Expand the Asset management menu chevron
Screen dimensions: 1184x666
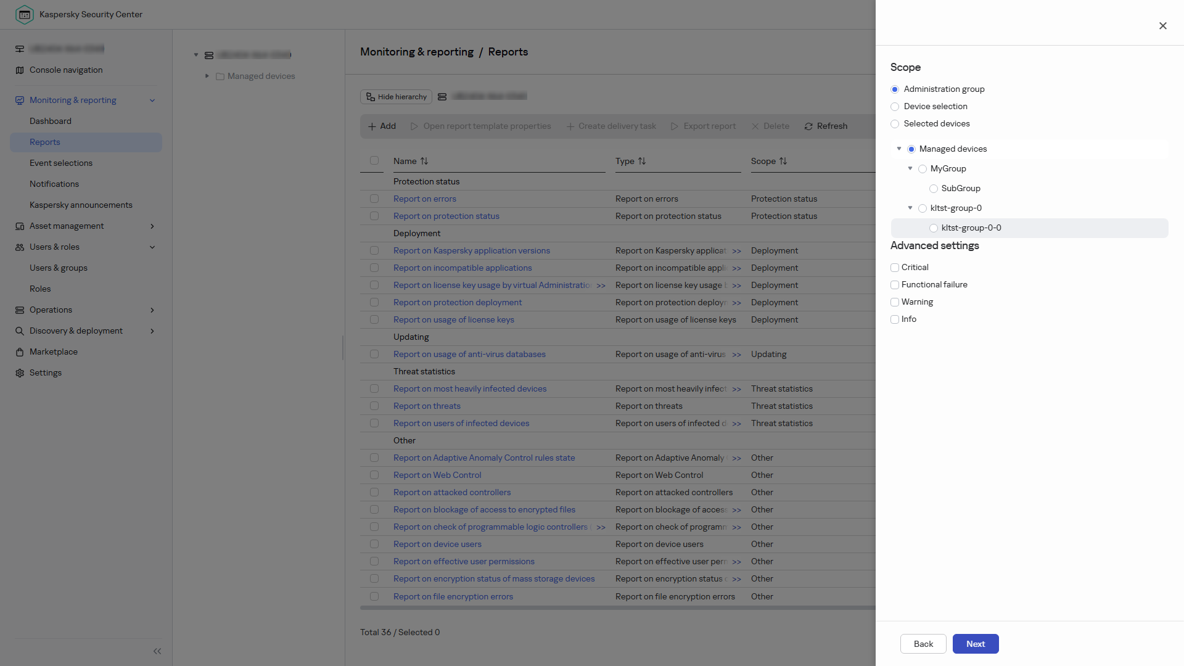pyautogui.click(x=152, y=226)
